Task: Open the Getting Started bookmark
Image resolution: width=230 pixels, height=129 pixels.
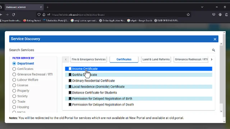Action: [32, 21]
